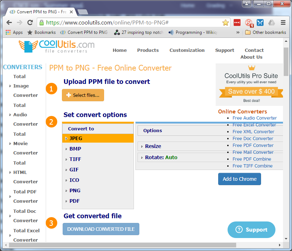Click the horizontal scrollbar thumb

(x=122, y=245)
